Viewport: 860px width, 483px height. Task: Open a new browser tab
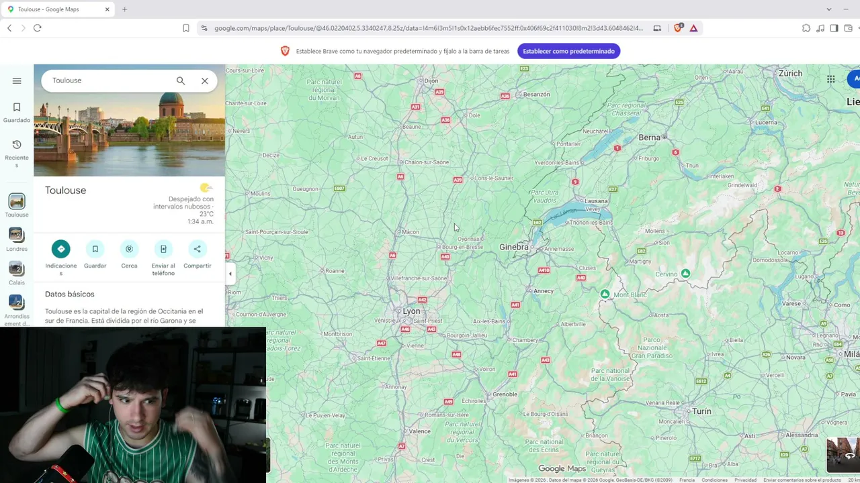pos(124,9)
